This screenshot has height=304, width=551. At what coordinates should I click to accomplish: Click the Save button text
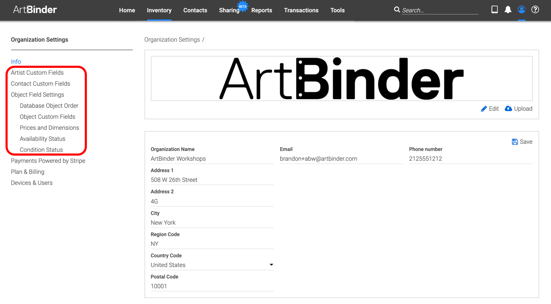point(526,142)
